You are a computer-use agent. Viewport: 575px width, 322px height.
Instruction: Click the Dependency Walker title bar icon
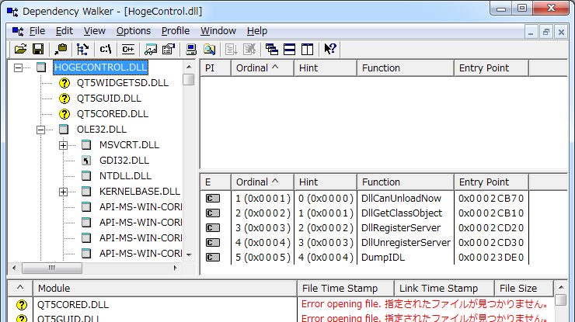tap(12, 12)
